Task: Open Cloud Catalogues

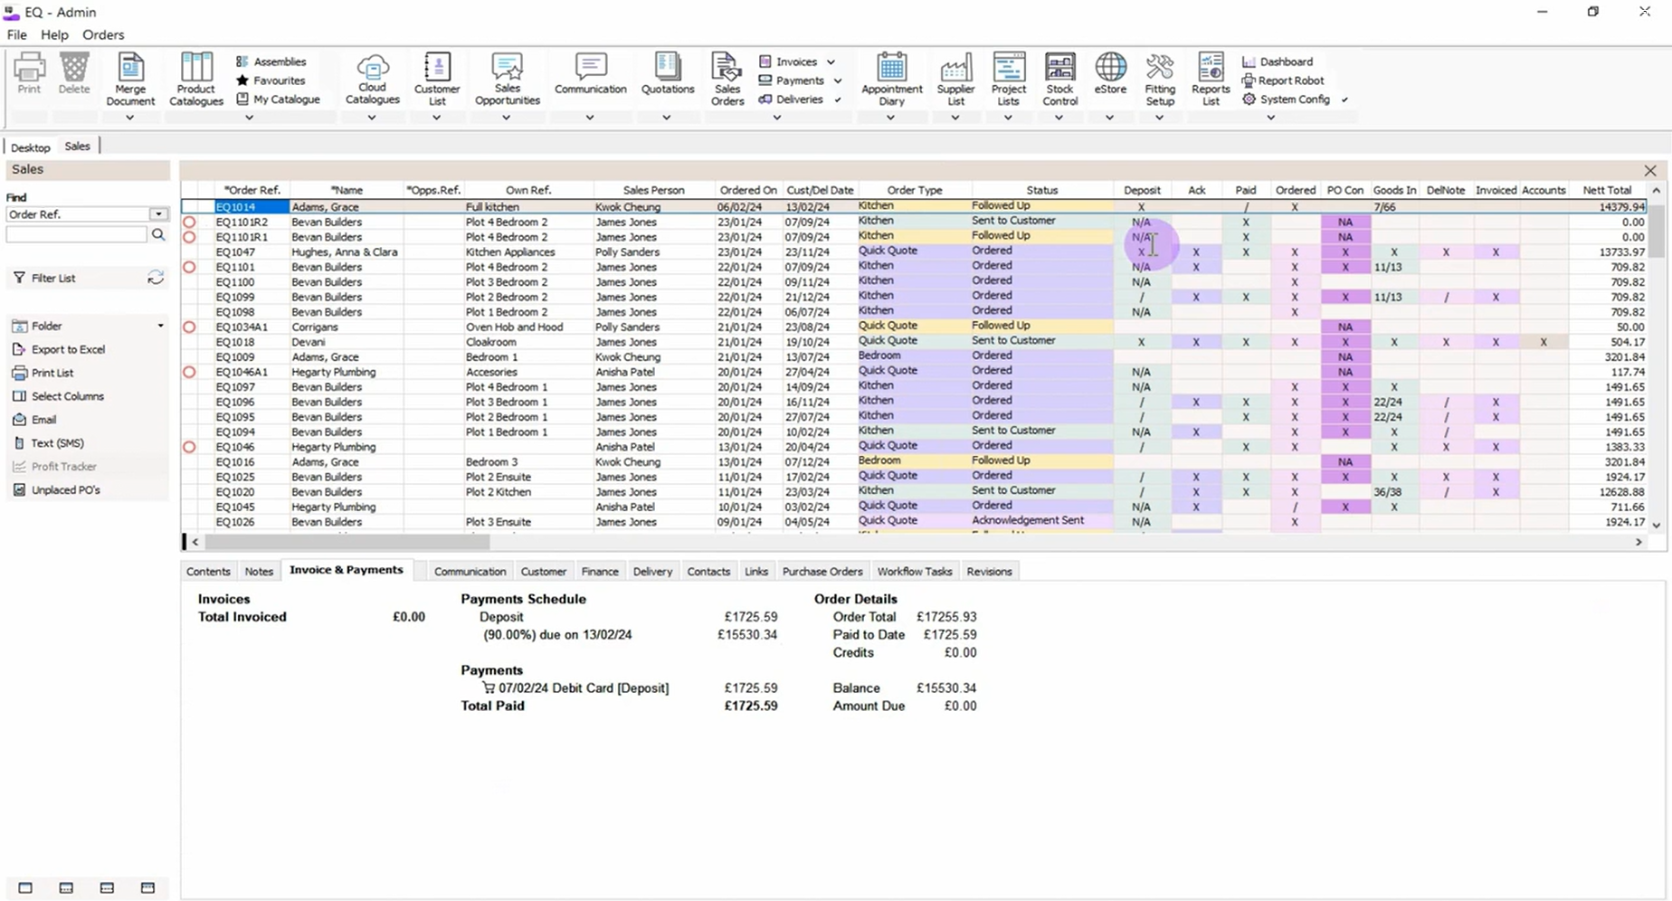Action: click(x=372, y=80)
